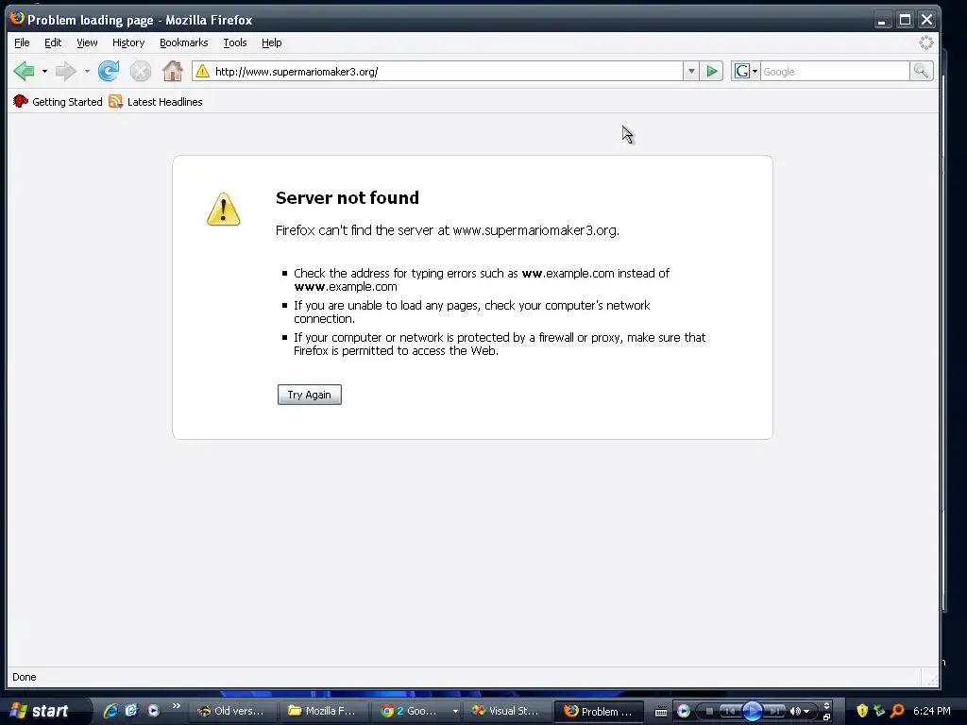This screenshot has height=725, width=967.
Task: Open the Tools menu
Action: pyautogui.click(x=235, y=42)
